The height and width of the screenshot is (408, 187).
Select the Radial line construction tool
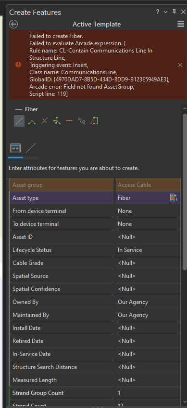pyautogui.click(x=57, y=121)
